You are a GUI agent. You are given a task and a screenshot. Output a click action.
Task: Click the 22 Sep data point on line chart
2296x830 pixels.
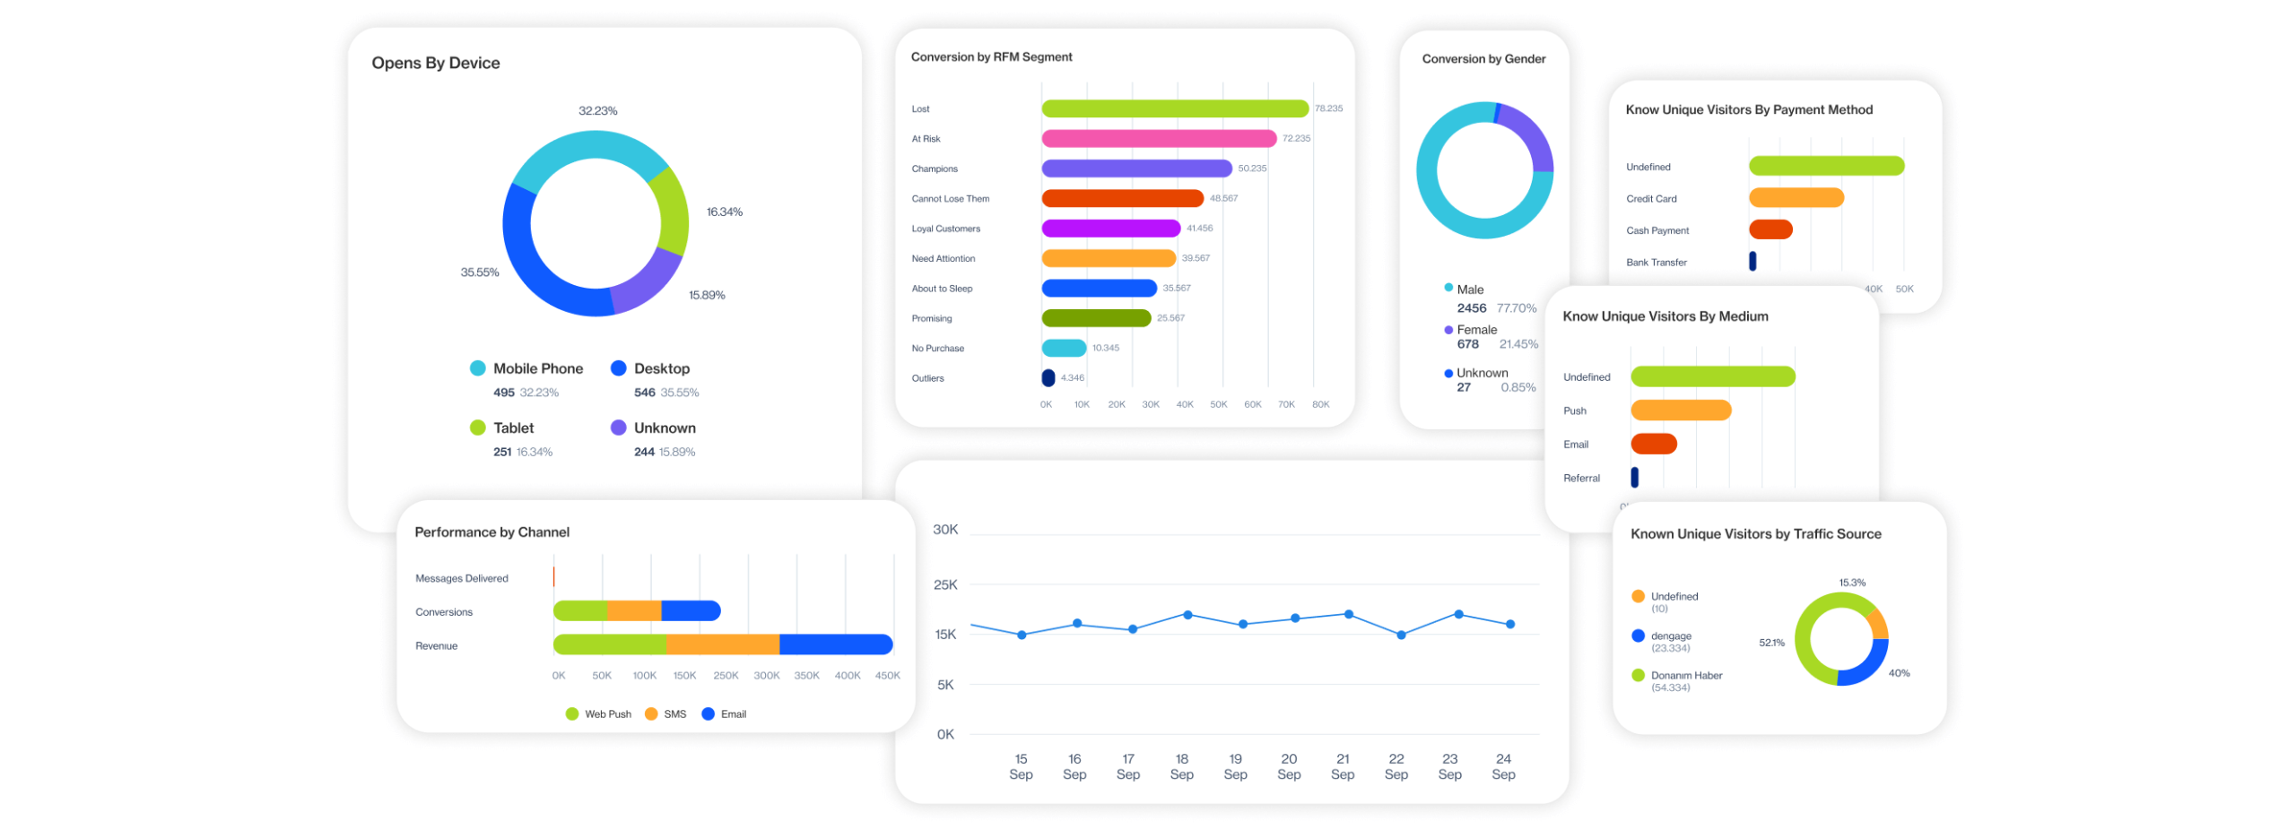(1400, 633)
